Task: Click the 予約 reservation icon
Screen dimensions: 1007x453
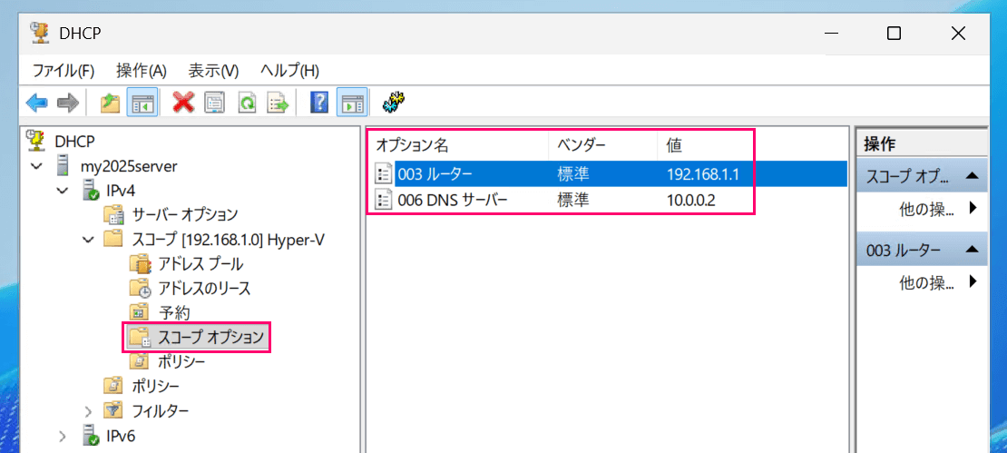Action: click(x=140, y=313)
